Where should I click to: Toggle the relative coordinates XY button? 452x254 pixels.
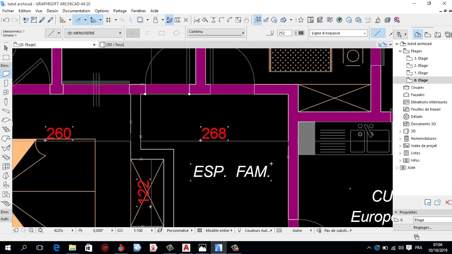point(94,20)
